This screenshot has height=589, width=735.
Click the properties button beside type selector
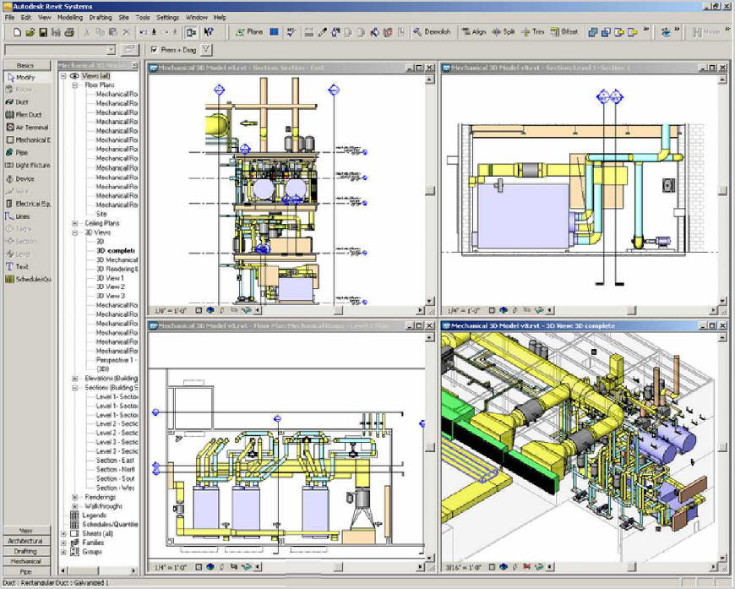(x=129, y=49)
